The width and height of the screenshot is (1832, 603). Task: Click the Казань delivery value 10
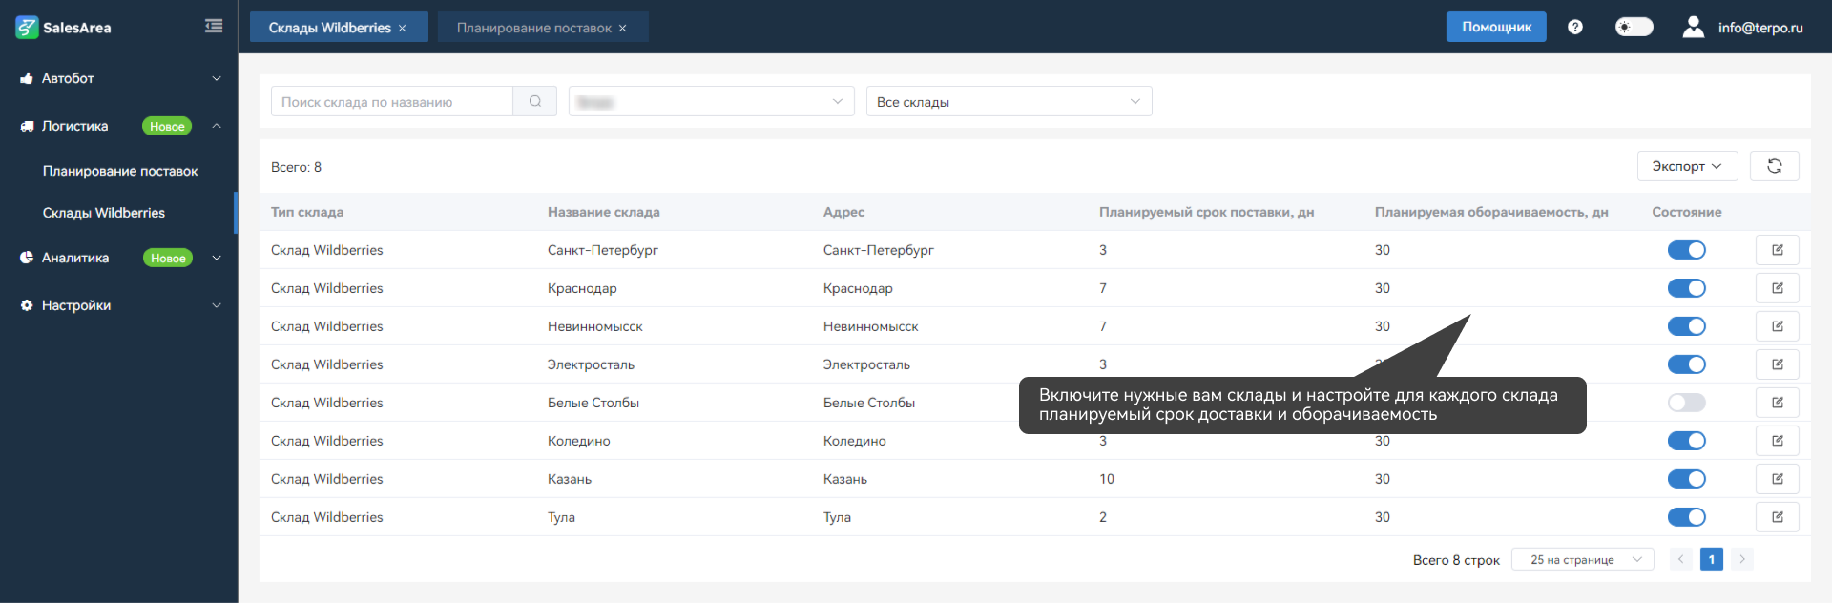tap(1107, 479)
